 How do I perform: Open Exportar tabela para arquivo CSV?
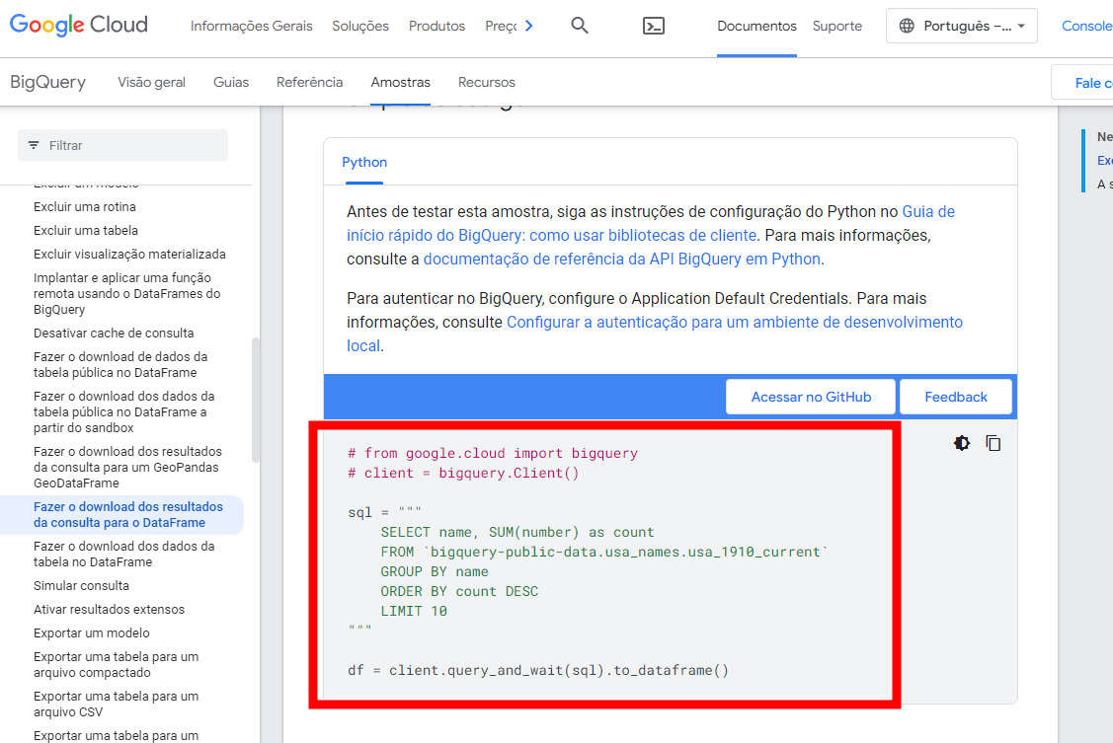click(116, 704)
